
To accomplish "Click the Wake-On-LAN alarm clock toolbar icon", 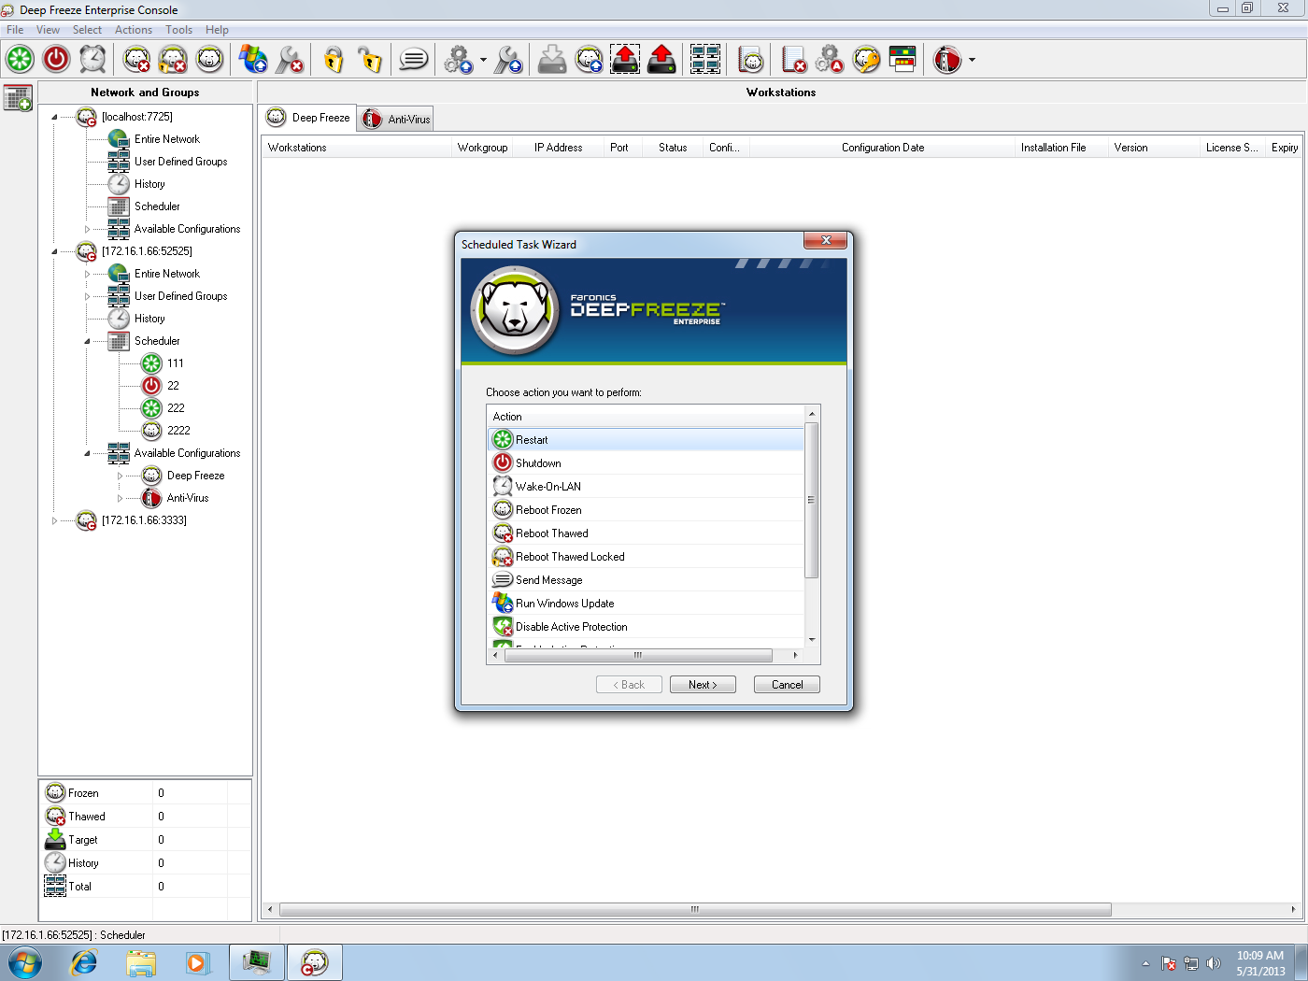I will click(92, 59).
